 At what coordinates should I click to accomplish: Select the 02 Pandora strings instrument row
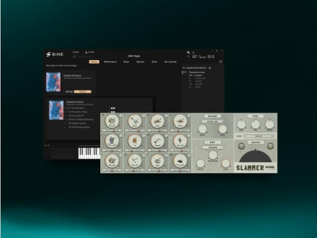coord(78,112)
